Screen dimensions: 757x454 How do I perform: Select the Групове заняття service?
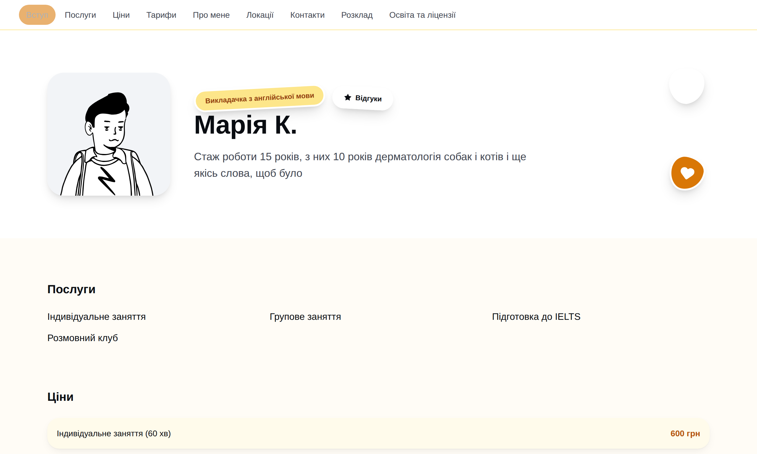coord(305,317)
